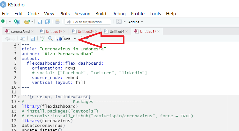Open the Plots menu

(64, 14)
